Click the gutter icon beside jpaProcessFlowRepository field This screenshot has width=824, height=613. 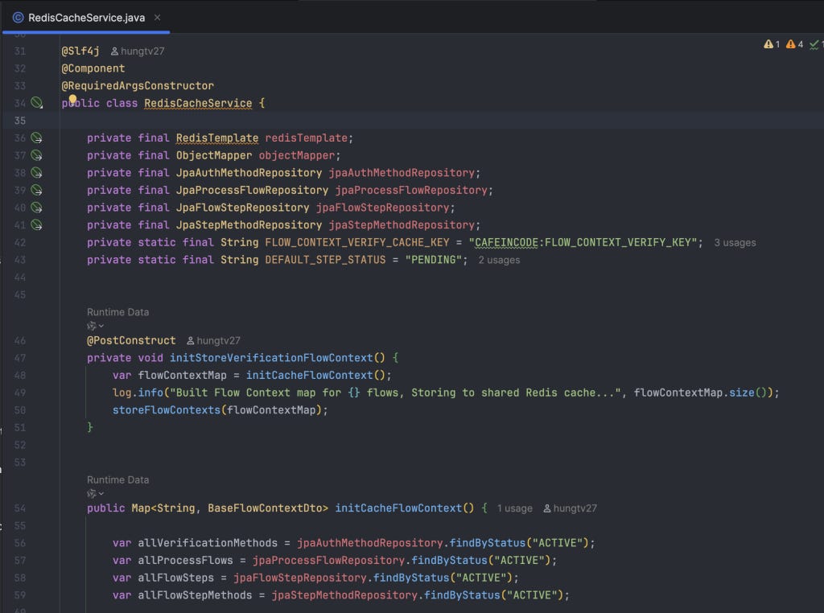[36, 190]
